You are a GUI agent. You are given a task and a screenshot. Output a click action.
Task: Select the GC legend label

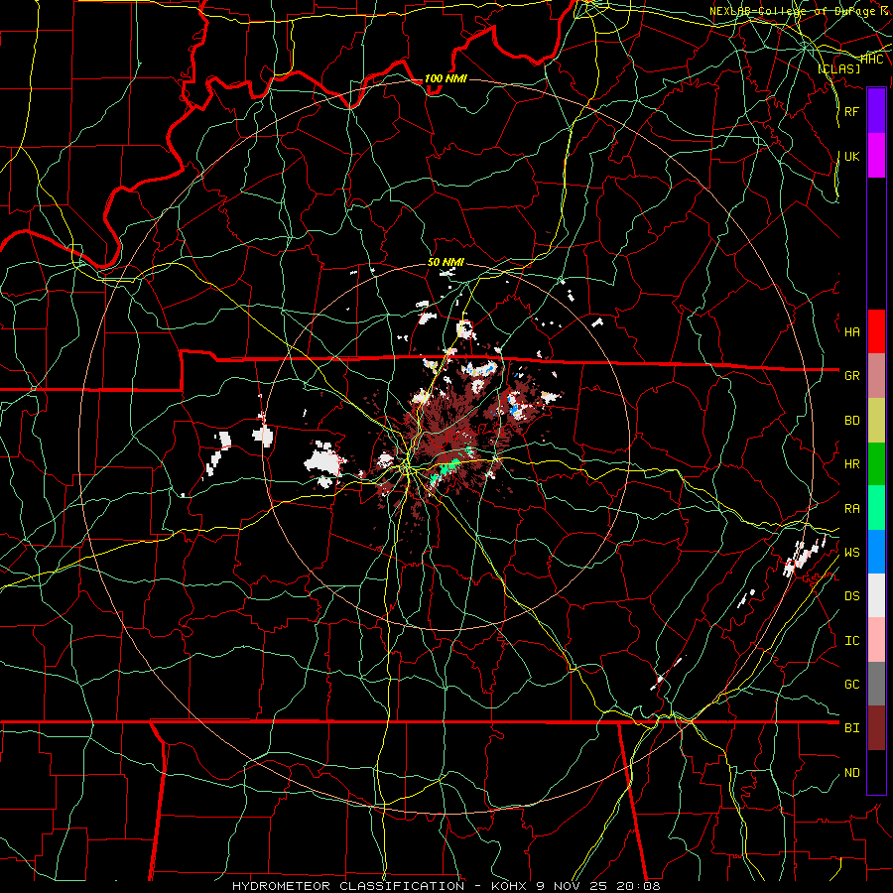coord(851,685)
